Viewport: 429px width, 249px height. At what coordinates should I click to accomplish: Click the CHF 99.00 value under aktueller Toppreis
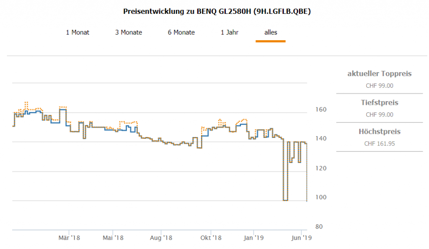point(379,86)
